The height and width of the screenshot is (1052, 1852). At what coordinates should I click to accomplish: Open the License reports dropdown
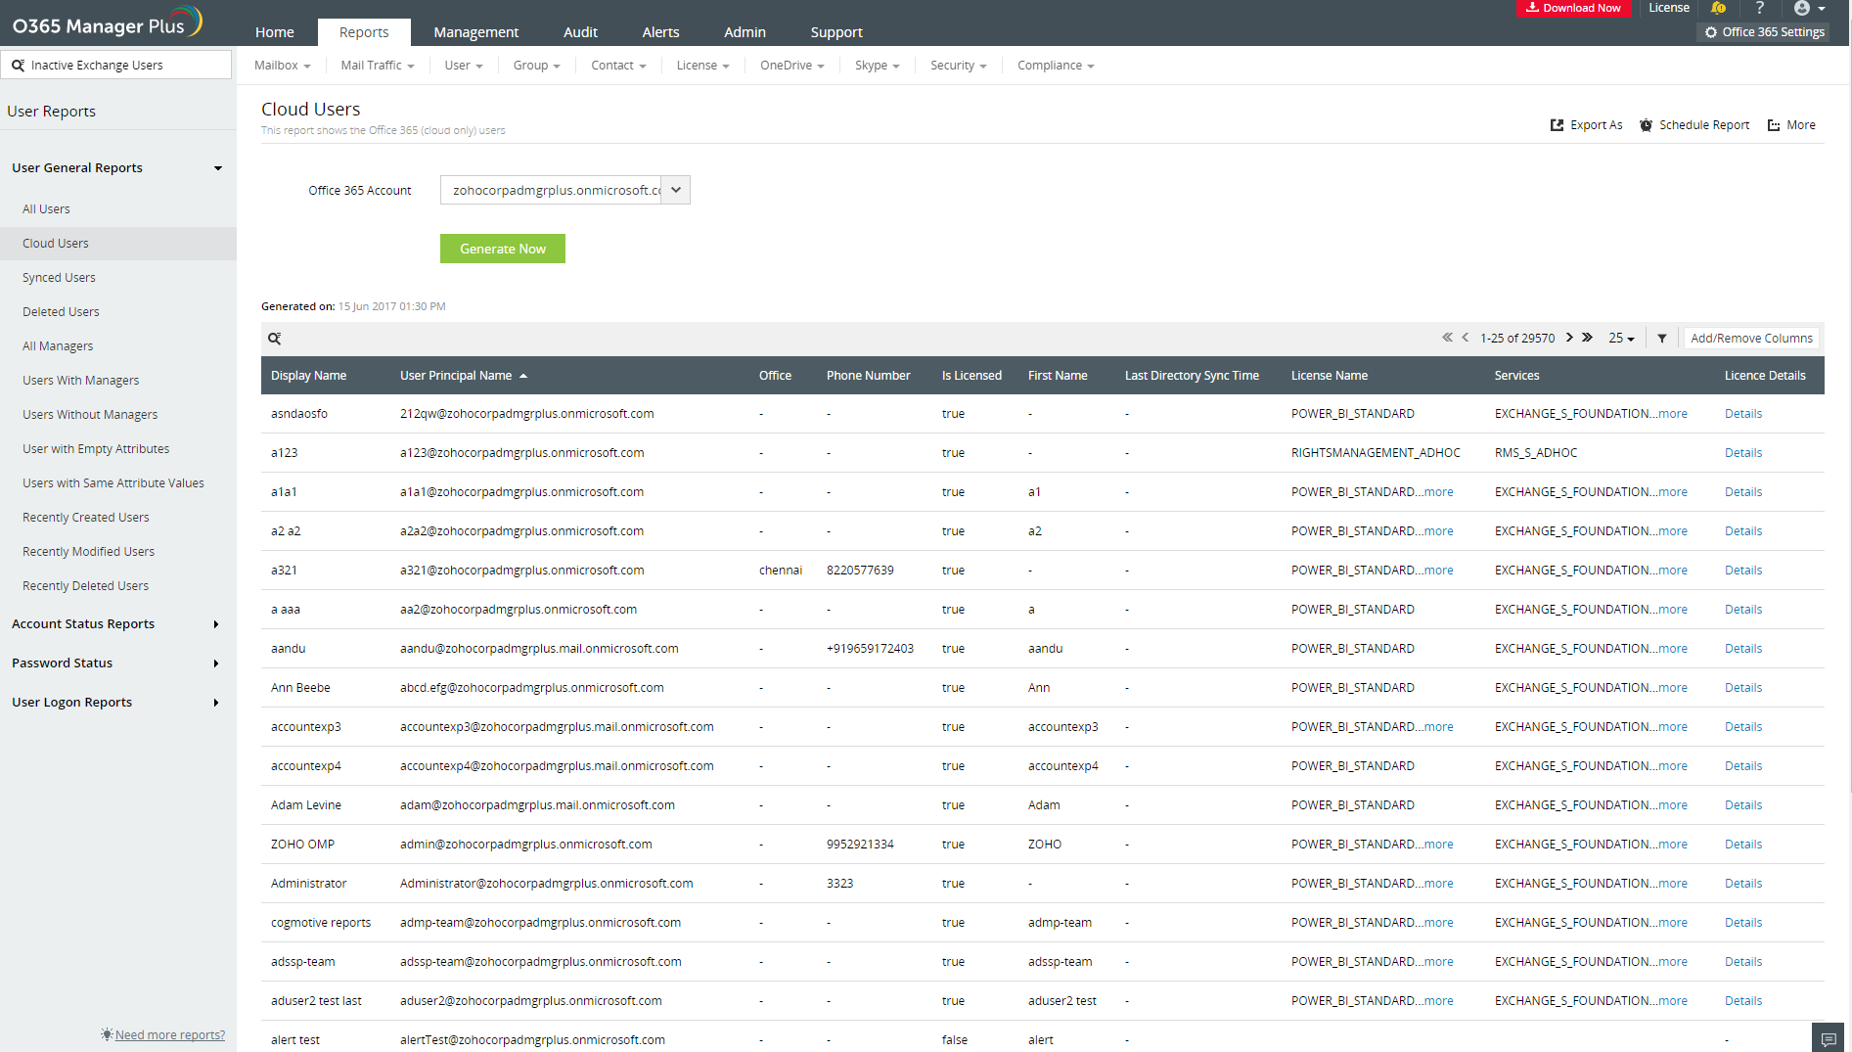(x=702, y=66)
